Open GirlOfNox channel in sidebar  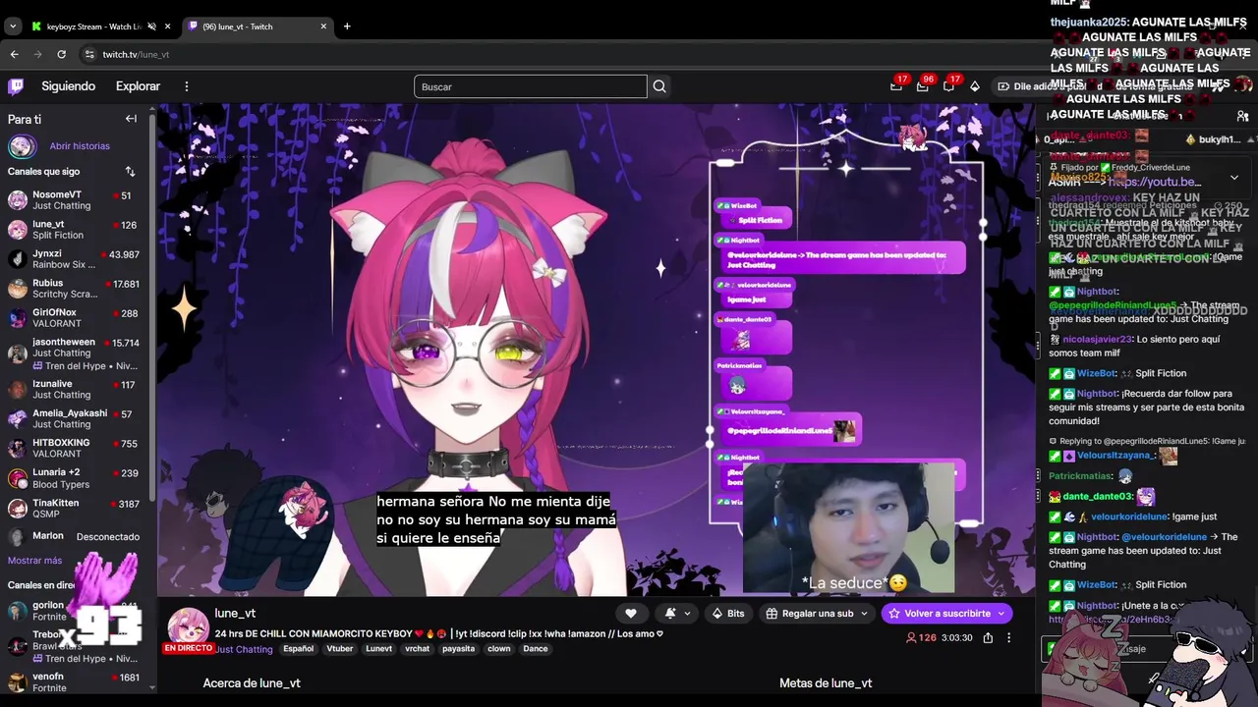[74, 318]
